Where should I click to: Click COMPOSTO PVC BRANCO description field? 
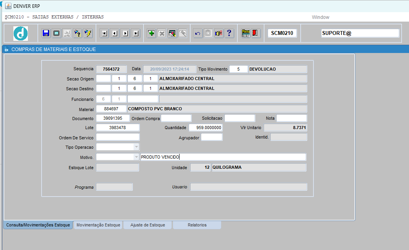pos(217,109)
